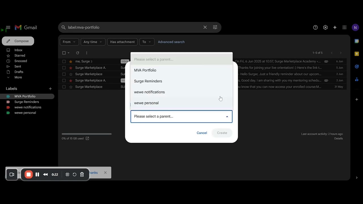Dismiss the notification with X at bottom

[x=105, y=173]
